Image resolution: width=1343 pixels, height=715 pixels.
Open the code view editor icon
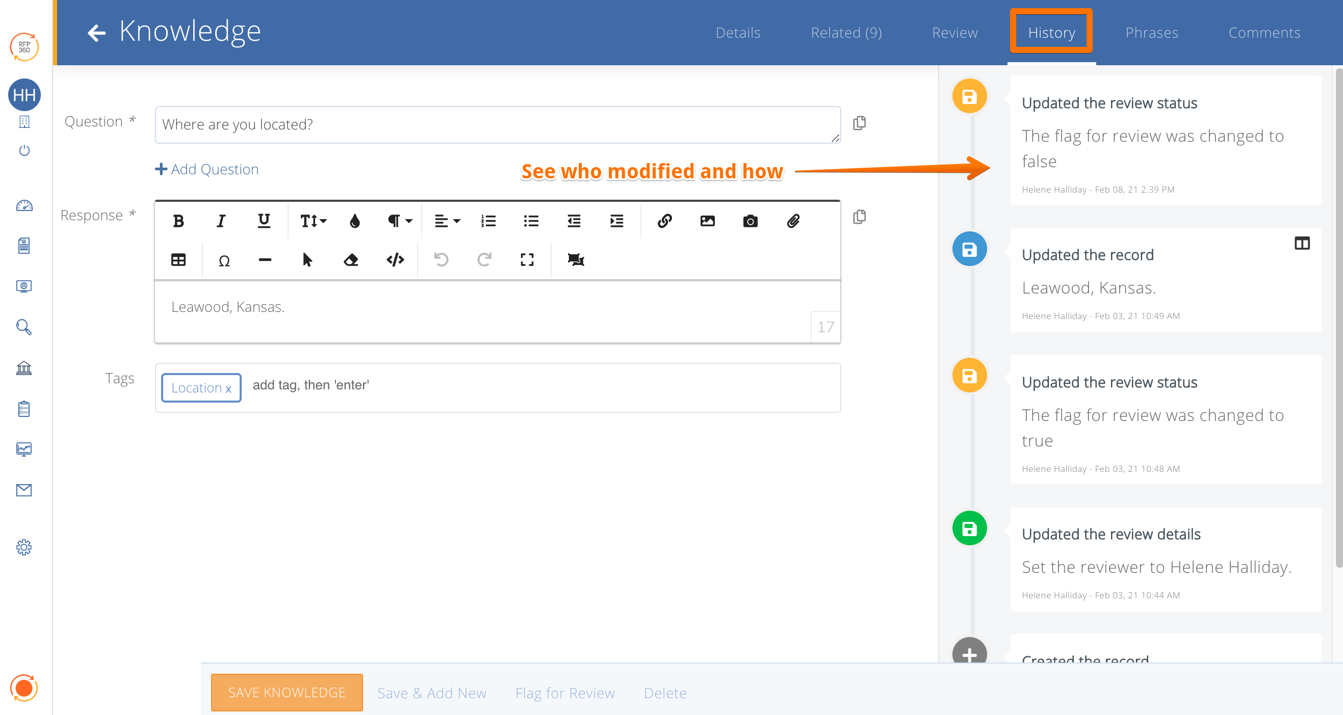(395, 259)
